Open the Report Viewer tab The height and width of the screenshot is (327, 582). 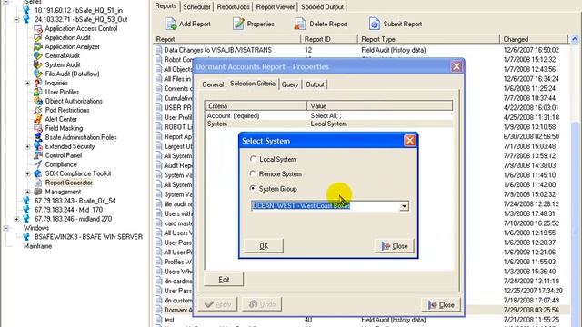click(x=275, y=7)
